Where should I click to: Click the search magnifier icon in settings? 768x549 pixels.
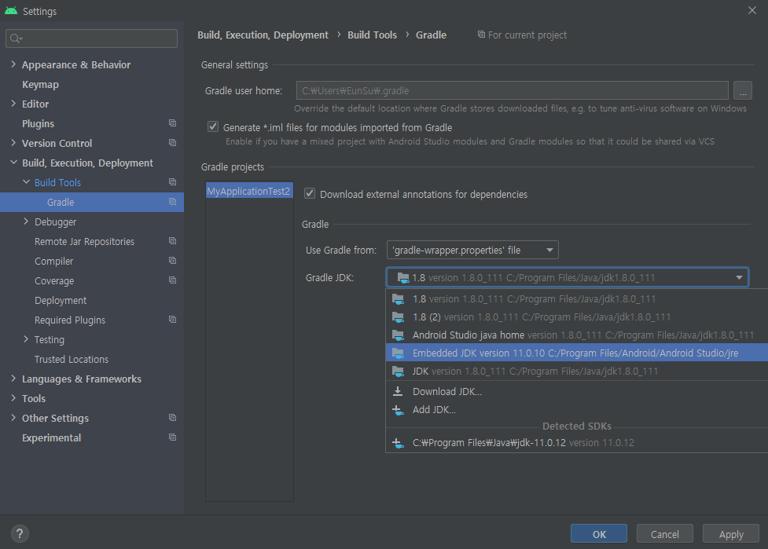point(16,38)
